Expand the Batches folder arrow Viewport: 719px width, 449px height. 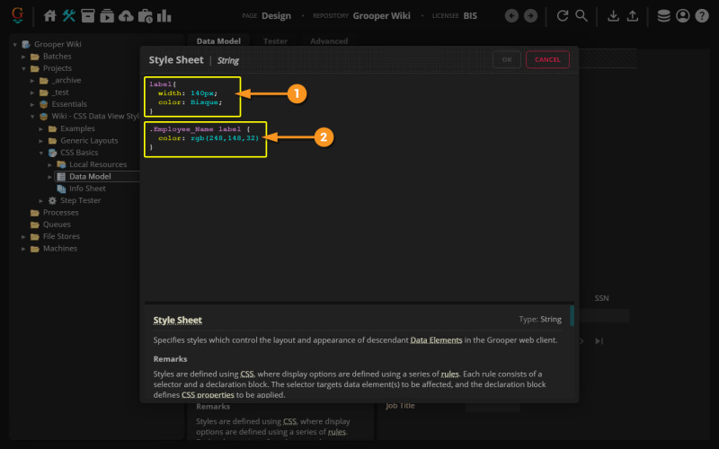point(23,57)
